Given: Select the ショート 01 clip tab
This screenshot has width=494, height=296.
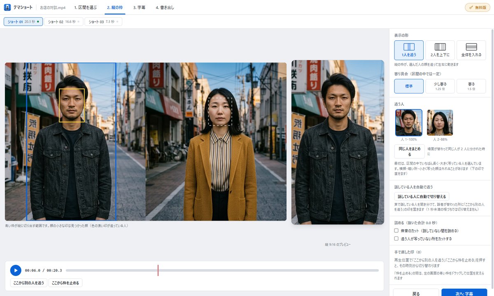Looking at the screenshot, I should click(23, 21).
